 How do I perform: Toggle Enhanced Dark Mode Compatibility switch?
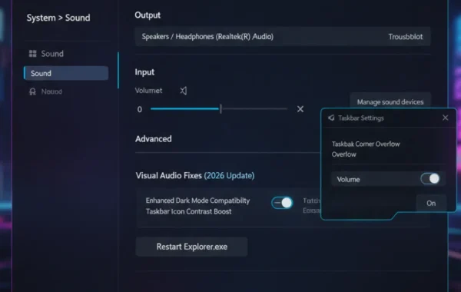(x=282, y=203)
